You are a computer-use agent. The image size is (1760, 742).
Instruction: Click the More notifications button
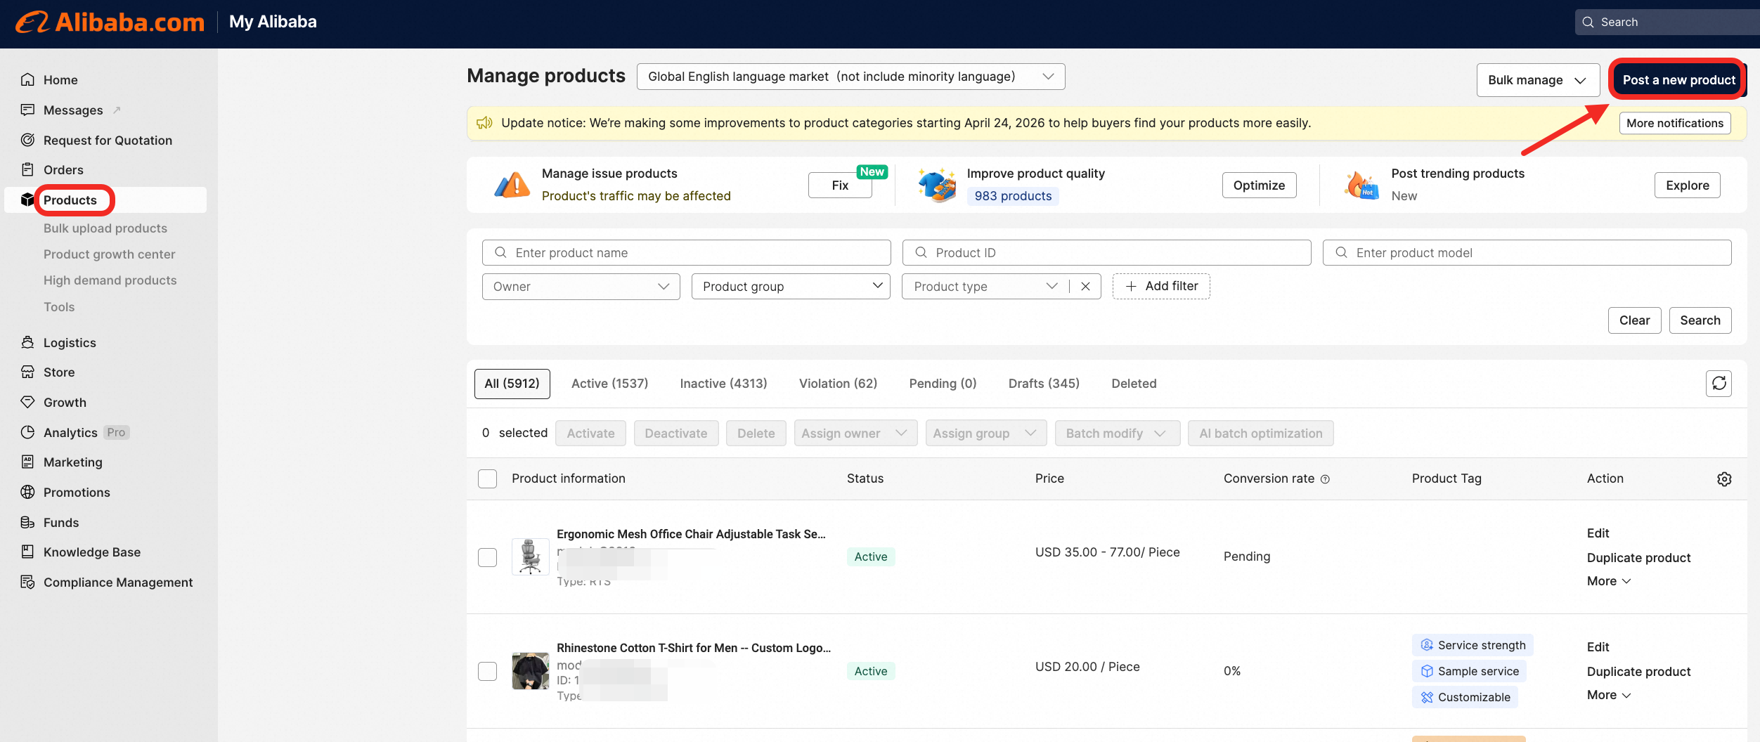[x=1675, y=123]
